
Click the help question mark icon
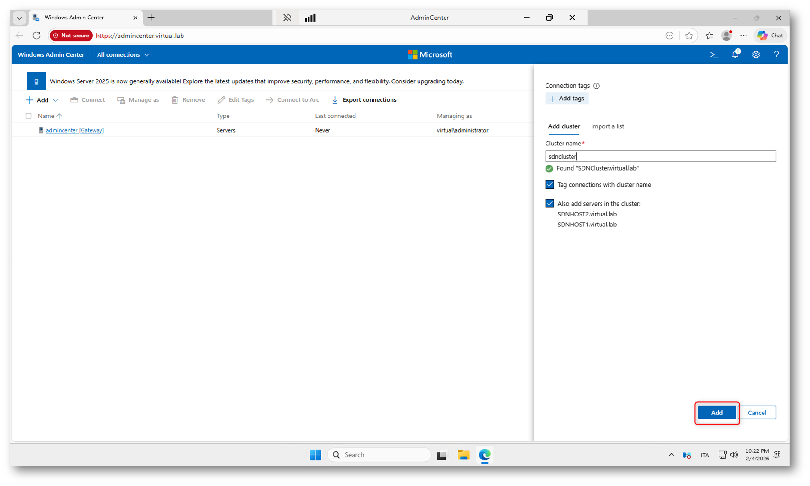(776, 55)
